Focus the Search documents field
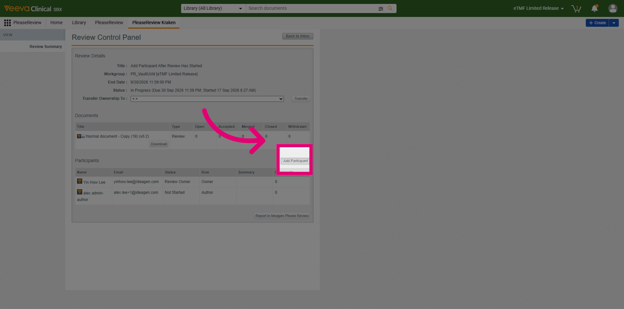Image resolution: width=624 pixels, height=309 pixels. pos(312,8)
